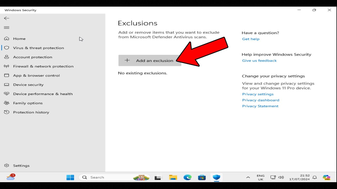Click the Add an exclusion button
This screenshot has width=337, height=189.
pyautogui.click(x=150, y=60)
